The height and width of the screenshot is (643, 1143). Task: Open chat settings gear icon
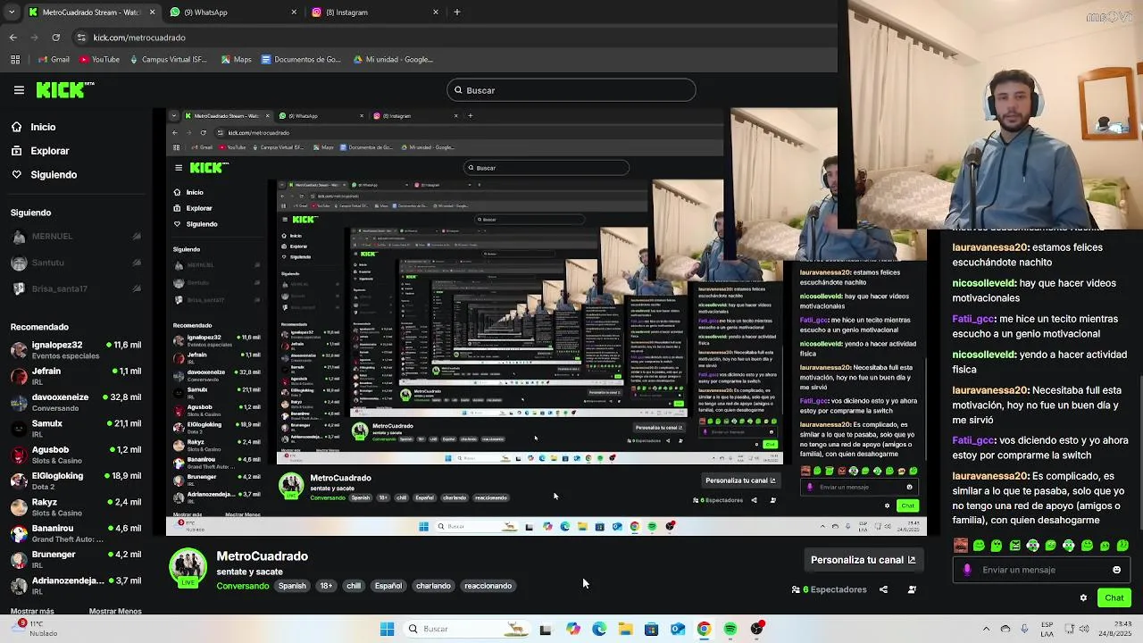(1083, 597)
